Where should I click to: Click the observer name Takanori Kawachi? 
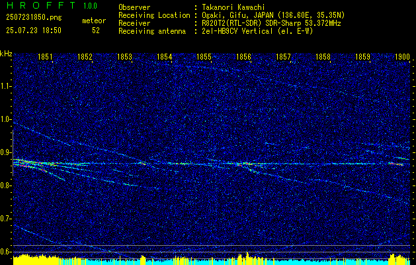tap(233, 7)
